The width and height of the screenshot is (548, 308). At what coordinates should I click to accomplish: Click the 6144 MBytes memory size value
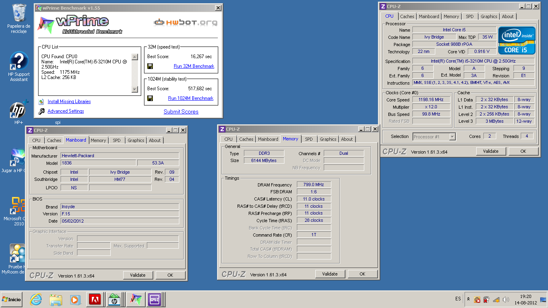click(x=264, y=160)
